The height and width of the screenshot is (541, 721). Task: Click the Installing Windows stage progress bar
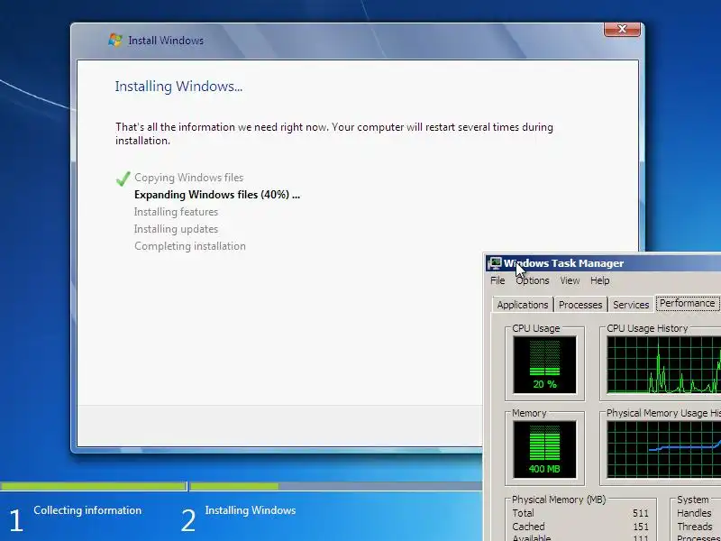(x=335, y=486)
